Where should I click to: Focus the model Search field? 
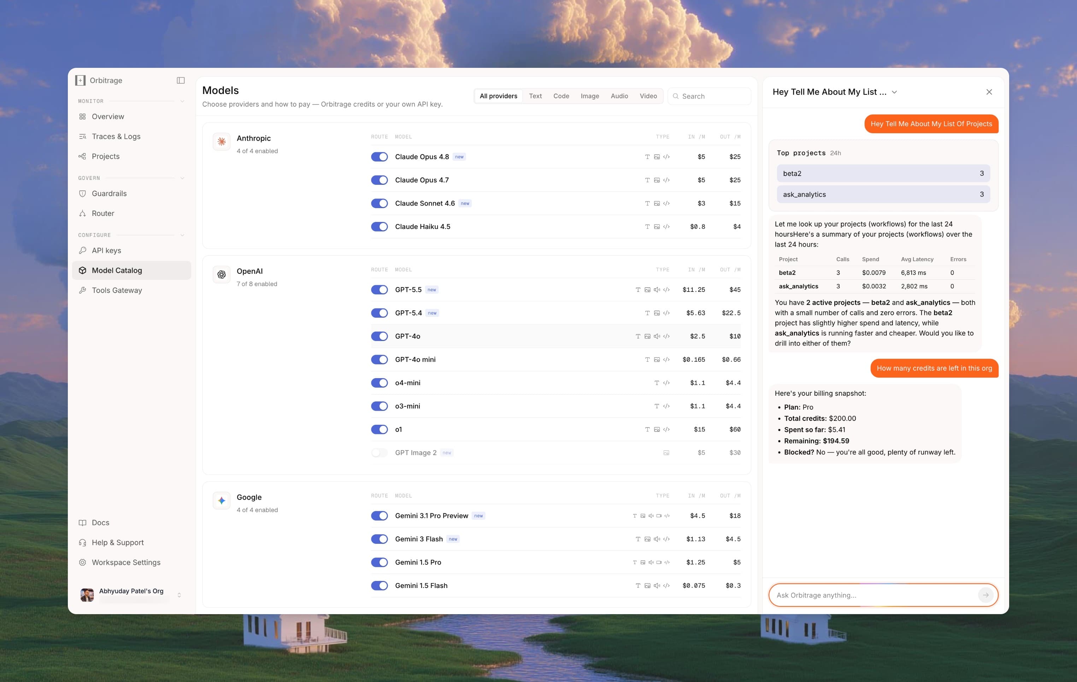(x=709, y=96)
